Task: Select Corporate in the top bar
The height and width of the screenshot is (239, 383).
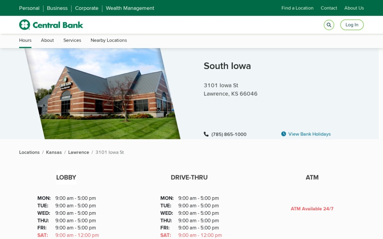Action: pyautogui.click(x=86, y=8)
